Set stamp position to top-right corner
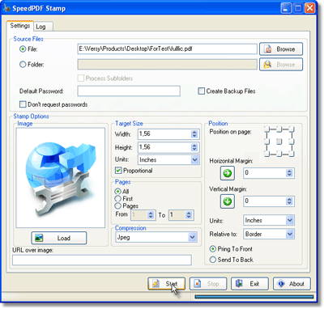 pyautogui.click(x=292, y=129)
